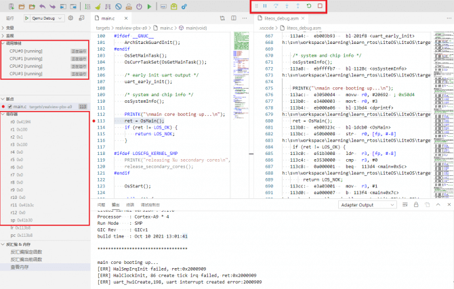
Task: Switch to the liteos_debug.asm tab
Action: (x=281, y=18)
